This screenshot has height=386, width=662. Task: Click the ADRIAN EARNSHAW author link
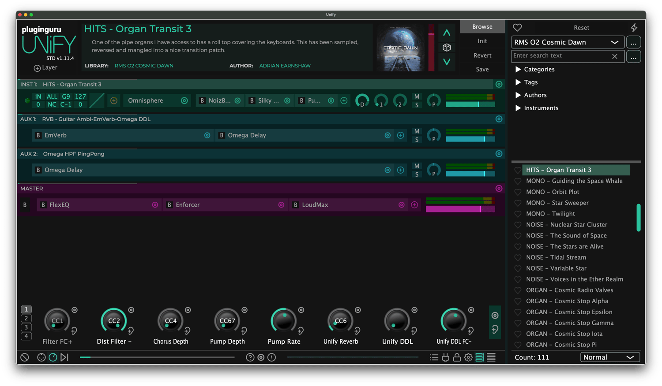(285, 66)
